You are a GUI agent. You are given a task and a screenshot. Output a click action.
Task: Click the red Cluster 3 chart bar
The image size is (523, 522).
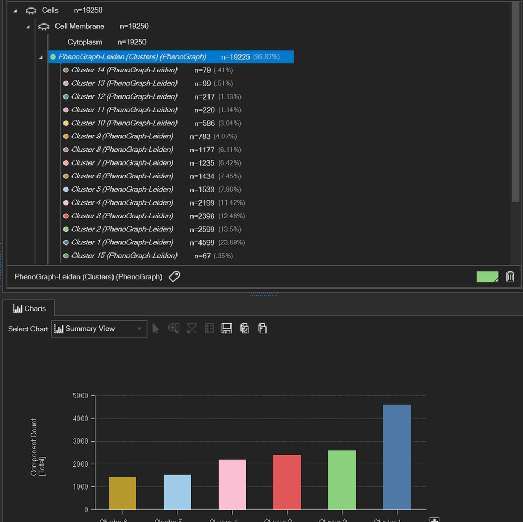(287, 482)
